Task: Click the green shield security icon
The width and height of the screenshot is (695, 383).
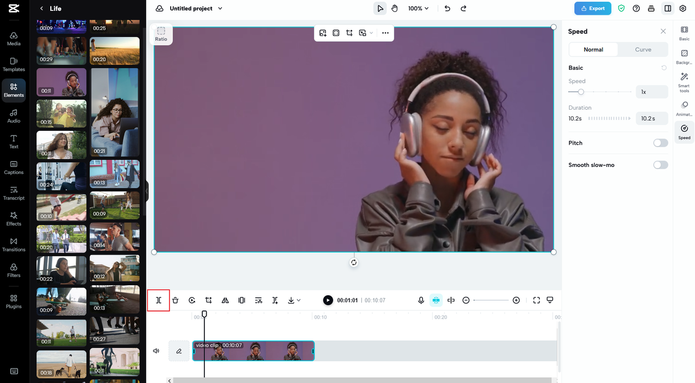Action: point(621,8)
